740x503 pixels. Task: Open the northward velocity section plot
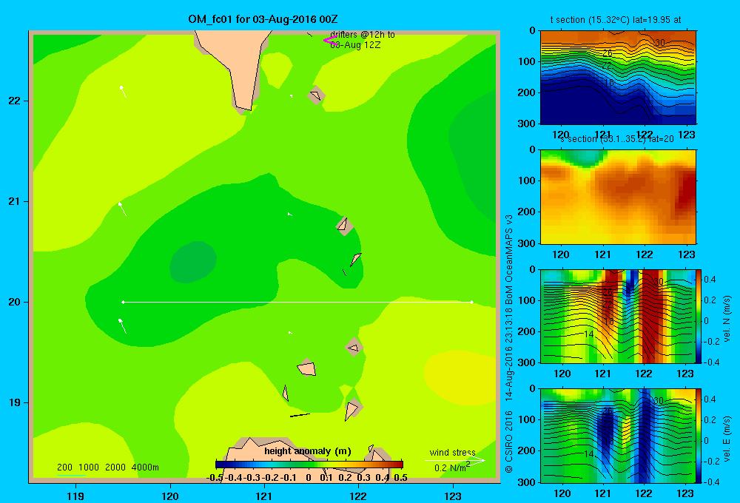pyautogui.click(x=618, y=316)
